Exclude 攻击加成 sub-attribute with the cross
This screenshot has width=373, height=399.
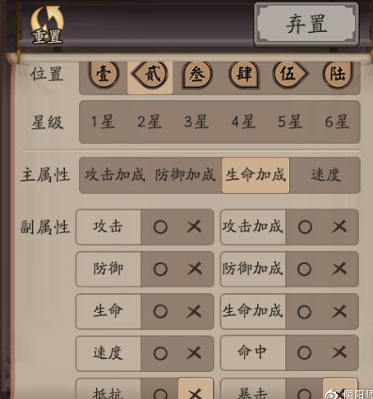pyautogui.click(x=339, y=227)
